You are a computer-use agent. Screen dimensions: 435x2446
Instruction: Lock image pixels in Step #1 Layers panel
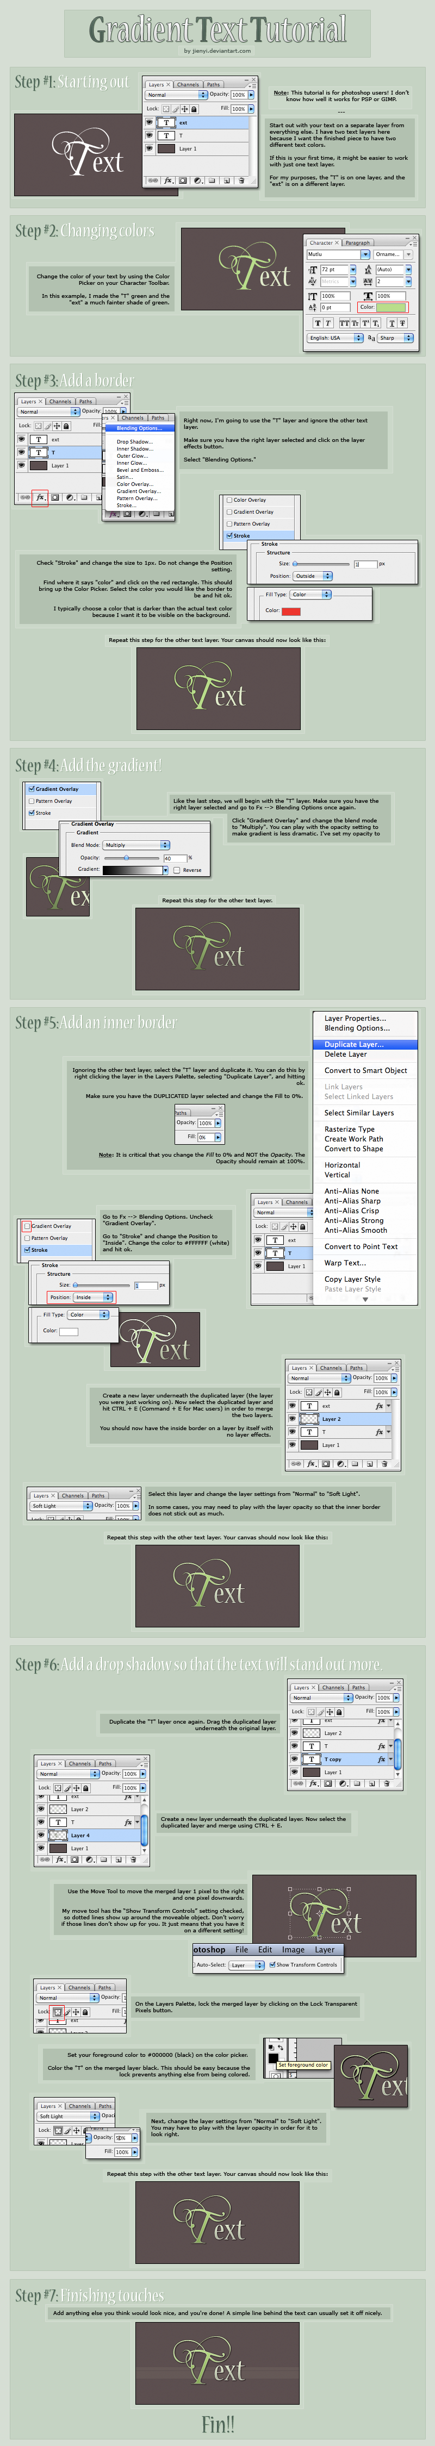[175, 109]
